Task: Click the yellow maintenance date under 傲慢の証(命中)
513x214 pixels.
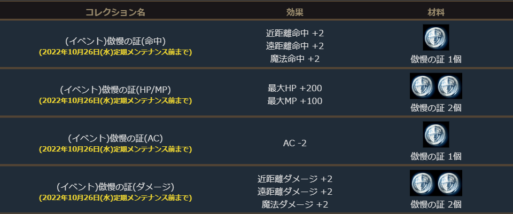Action: [x=115, y=52]
